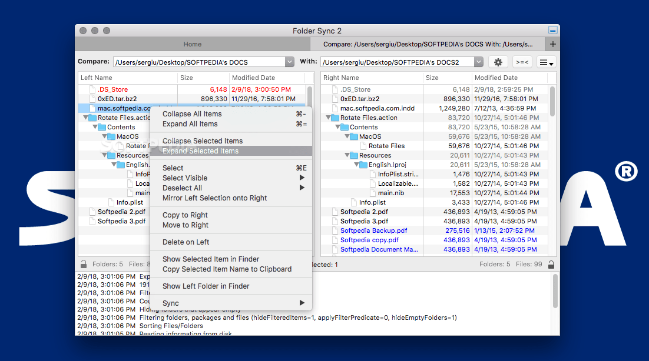Viewport: 649px width, 361px height.
Task: Switch to the Home tab
Action: [193, 44]
